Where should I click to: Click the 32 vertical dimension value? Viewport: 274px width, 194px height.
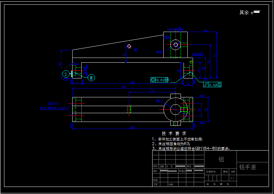[203, 68]
